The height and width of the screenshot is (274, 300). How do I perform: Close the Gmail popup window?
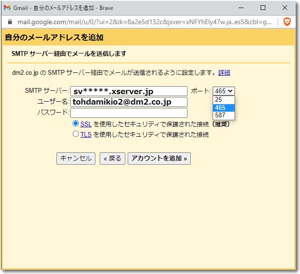tap(284, 8)
